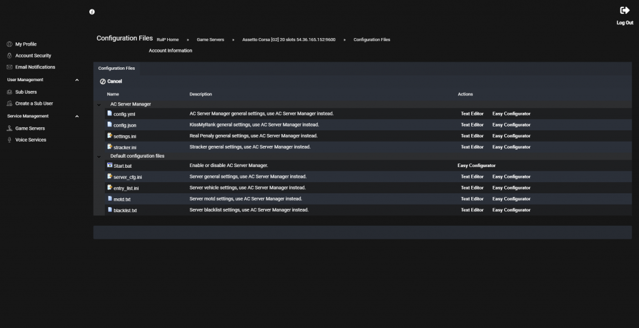This screenshot has width=639, height=328.
Task: Click the server_cfg.ini file icon
Action: point(110,176)
